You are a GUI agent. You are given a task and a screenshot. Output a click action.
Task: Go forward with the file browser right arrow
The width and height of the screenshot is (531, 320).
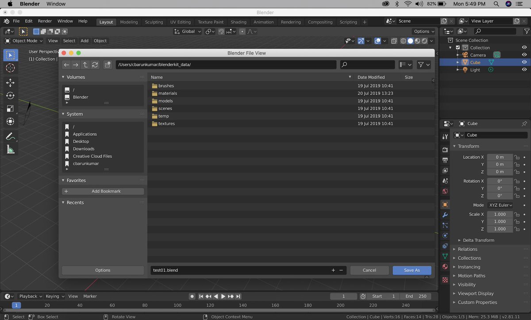coord(76,65)
